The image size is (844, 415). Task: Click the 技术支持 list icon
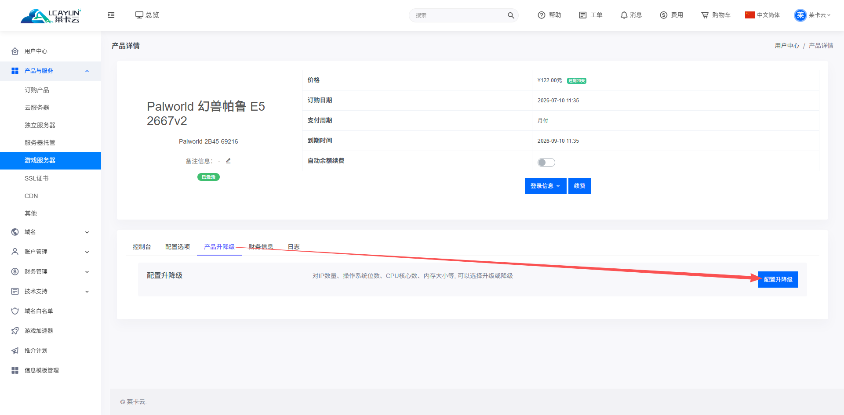[x=15, y=291]
